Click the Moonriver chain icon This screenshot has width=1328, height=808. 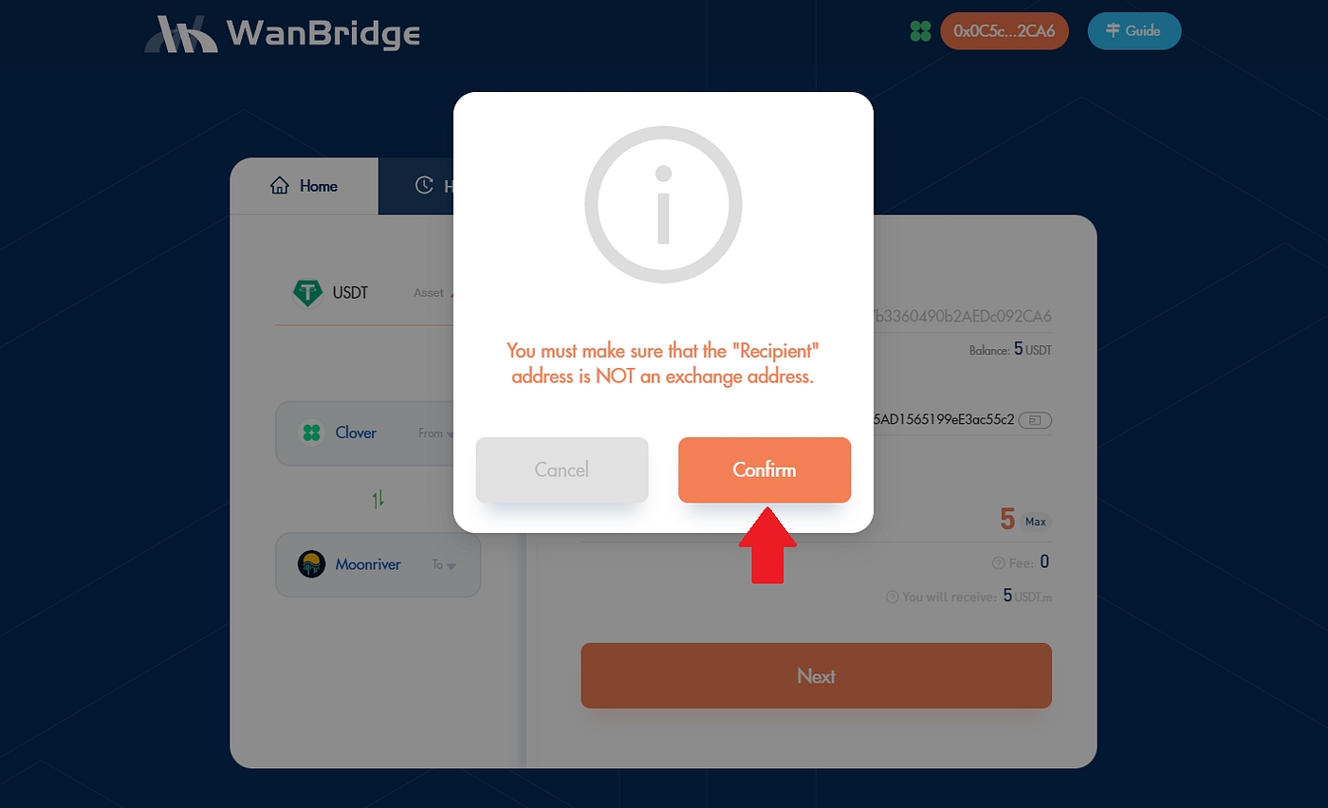[311, 564]
